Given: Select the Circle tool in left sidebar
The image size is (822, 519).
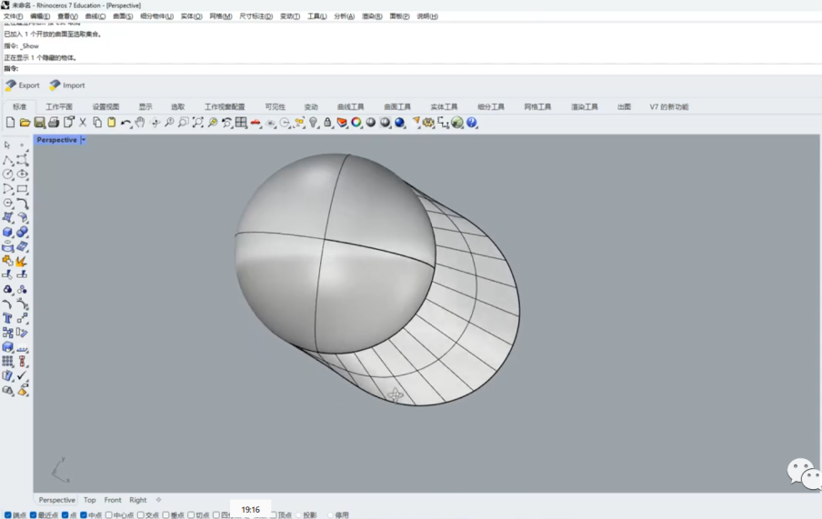Looking at the screenshot, I should 8,175.
